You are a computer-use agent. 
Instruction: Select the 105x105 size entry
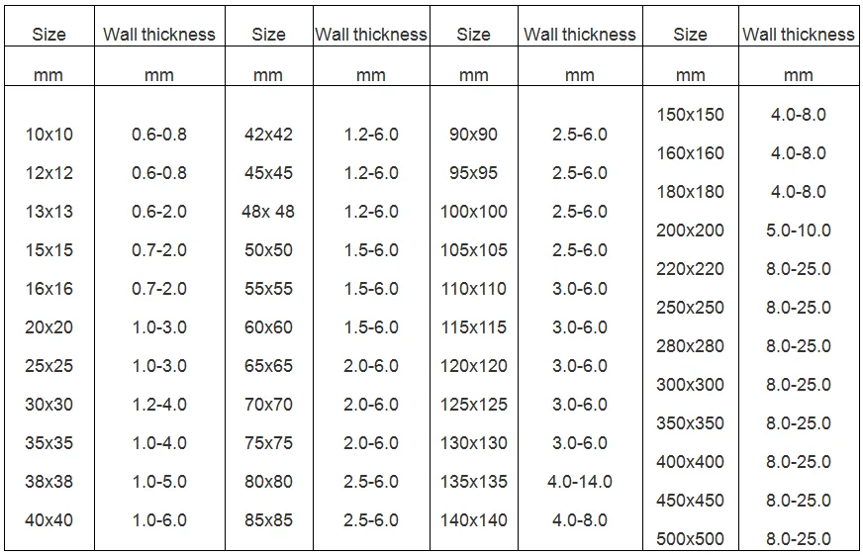click(473, 250)
